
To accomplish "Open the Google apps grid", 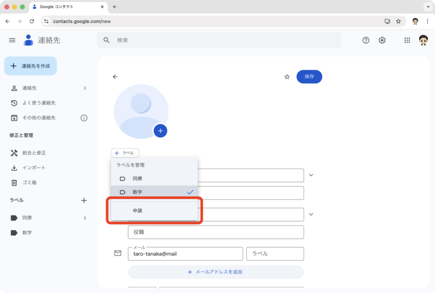I will pos(407,40).
